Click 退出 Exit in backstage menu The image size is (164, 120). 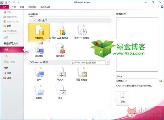coord(7,78)
